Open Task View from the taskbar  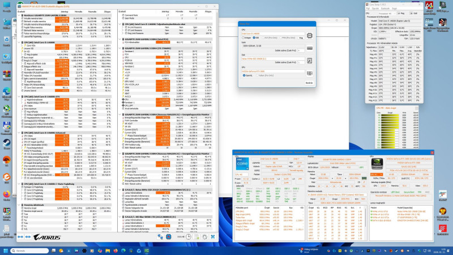coord(53,250)
